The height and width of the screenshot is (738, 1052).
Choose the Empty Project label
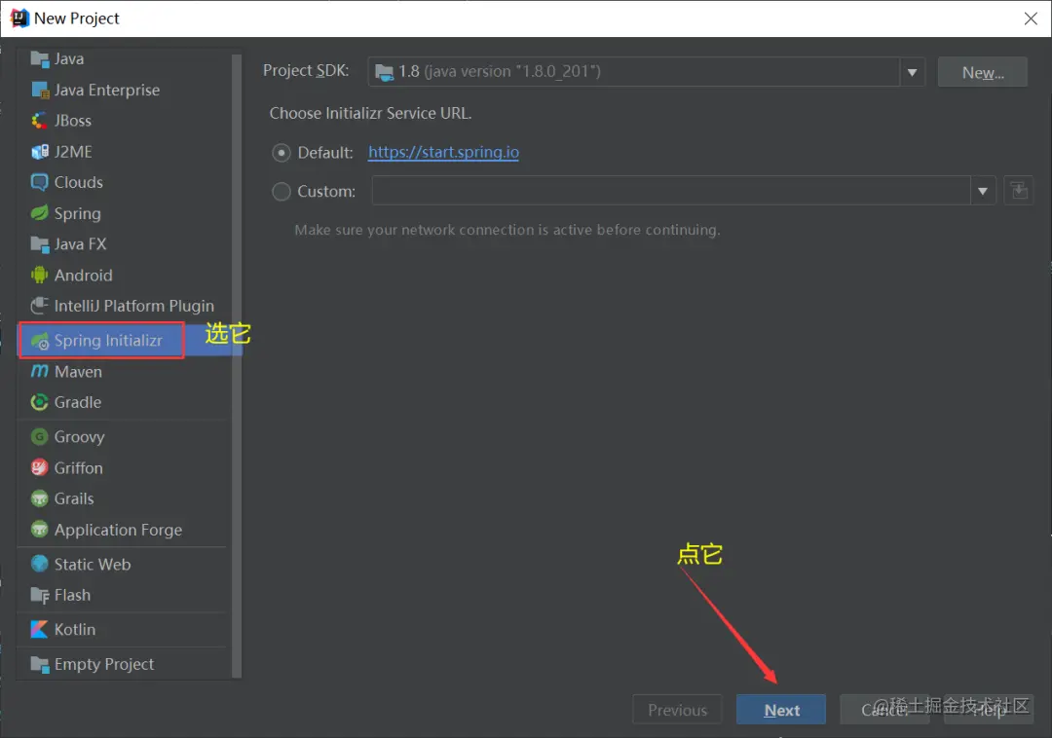coord(104,664)
